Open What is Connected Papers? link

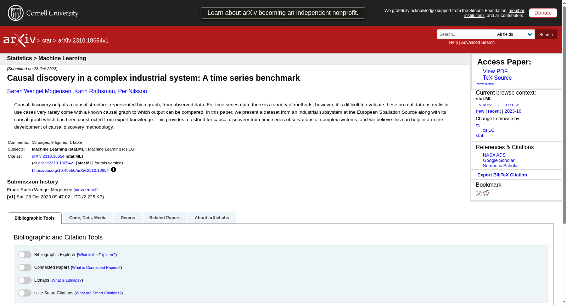[x=96, y=267]
